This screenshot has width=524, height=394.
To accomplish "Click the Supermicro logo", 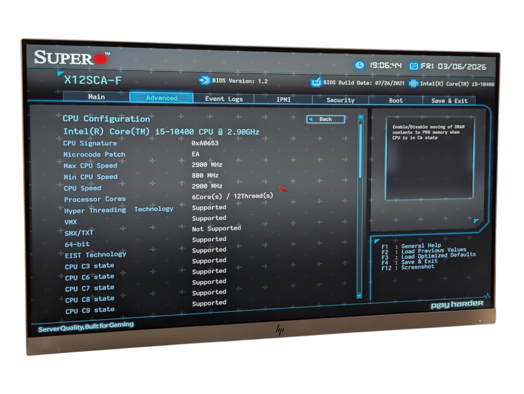I will click(72, 57).
